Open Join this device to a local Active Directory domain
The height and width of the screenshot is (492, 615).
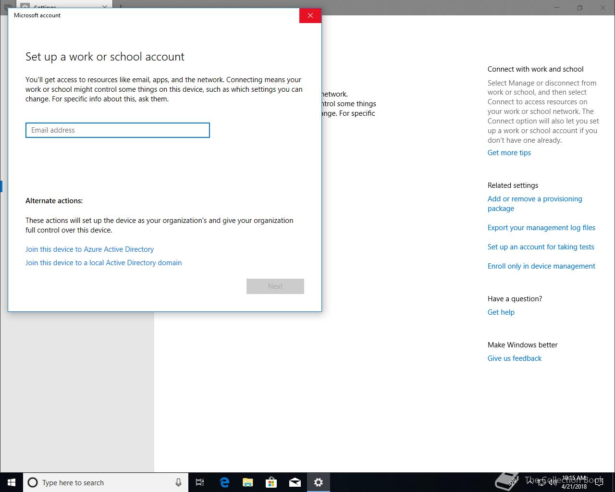(x=104, y=263)
